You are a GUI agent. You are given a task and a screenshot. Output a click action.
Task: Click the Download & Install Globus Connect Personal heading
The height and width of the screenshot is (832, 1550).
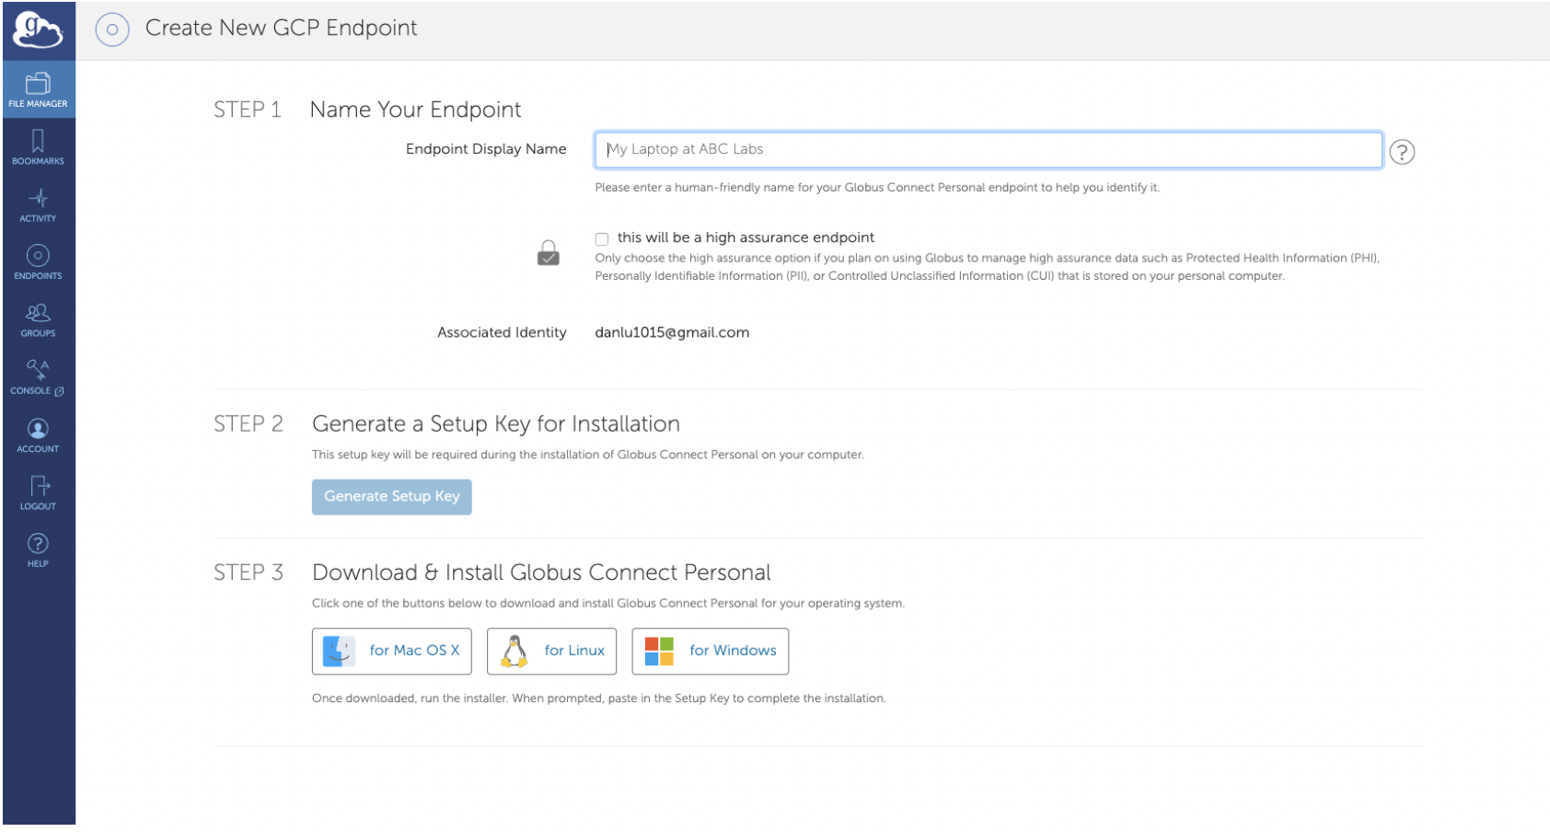click(541, 572)
